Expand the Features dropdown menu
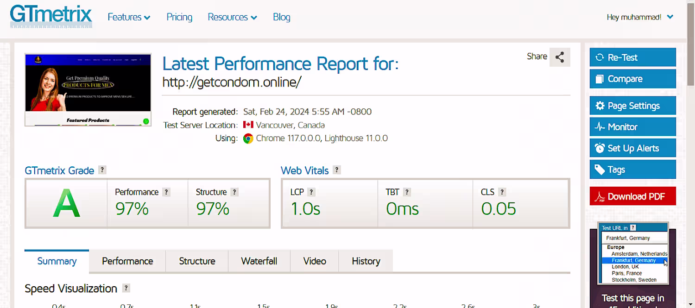 pyautogui.click(x=129, y=17)
